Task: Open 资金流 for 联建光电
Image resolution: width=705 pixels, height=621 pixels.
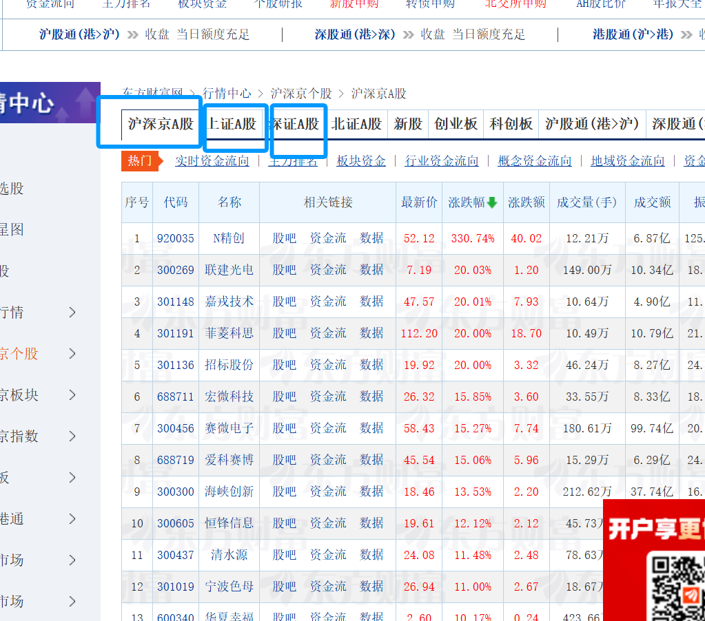Action: [327, 270]
